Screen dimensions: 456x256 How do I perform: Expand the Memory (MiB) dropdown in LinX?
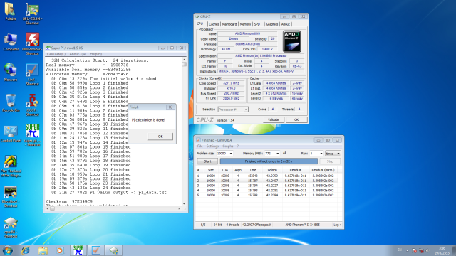click(277, 154)
